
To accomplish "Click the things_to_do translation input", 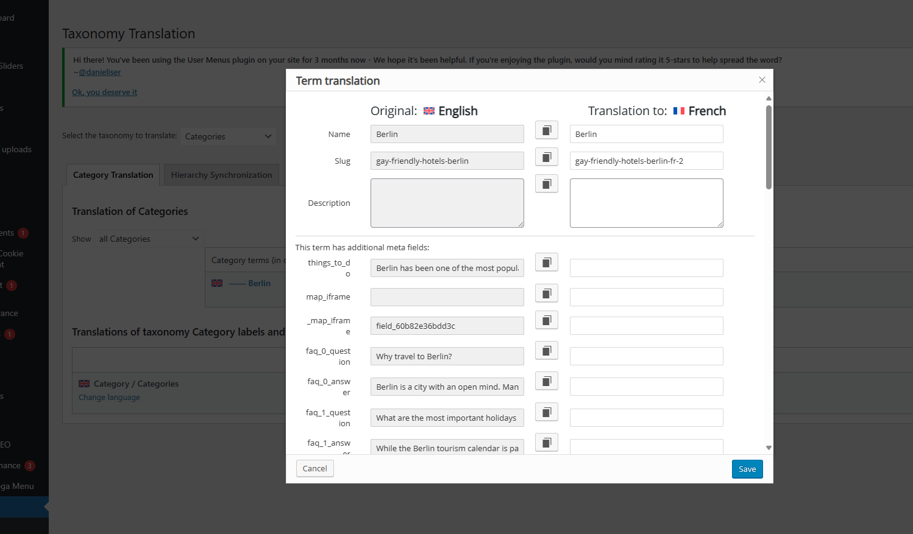I will [x=646, y=268].
